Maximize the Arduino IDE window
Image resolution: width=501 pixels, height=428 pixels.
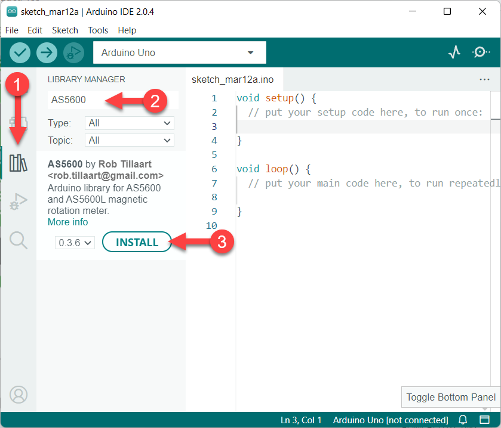(447, 12)
